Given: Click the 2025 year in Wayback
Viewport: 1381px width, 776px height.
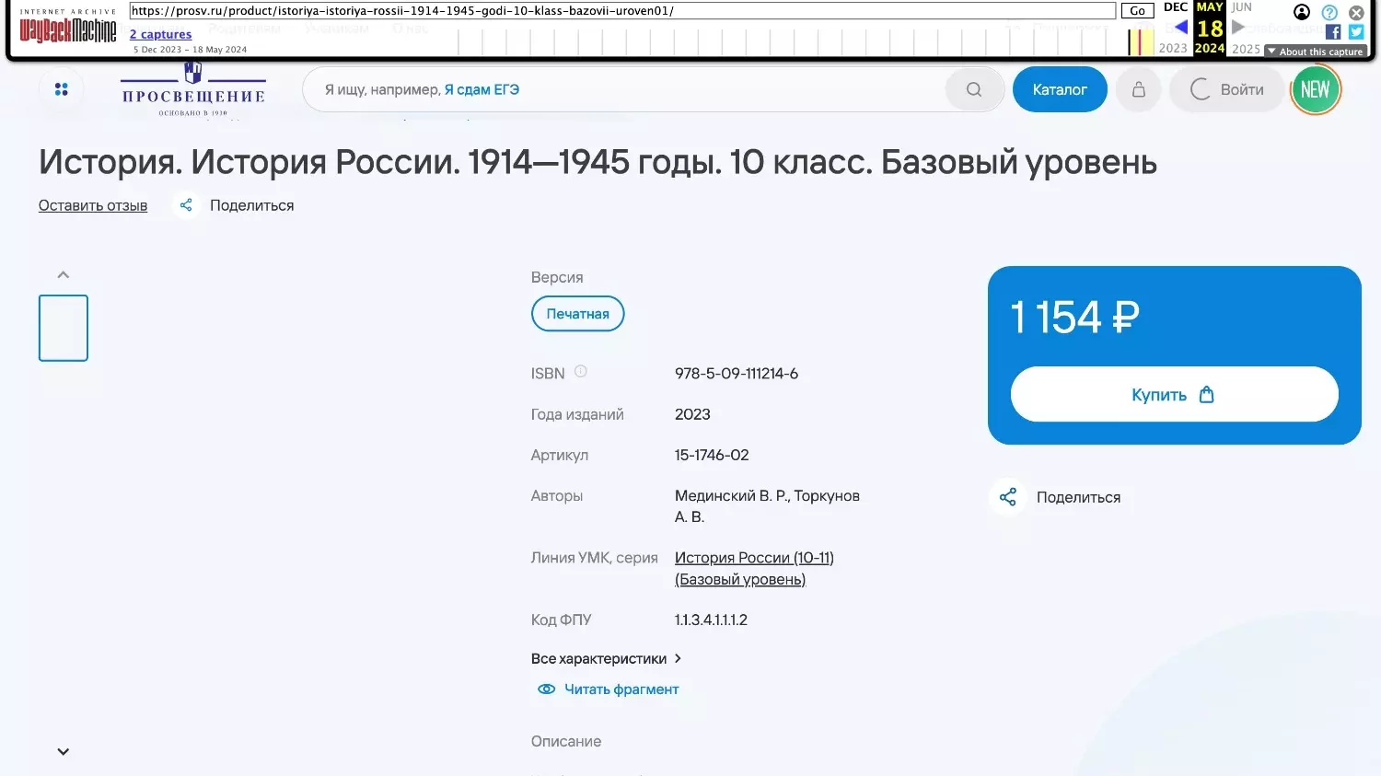Looking at the screenshot, I should click(1246, 49).
